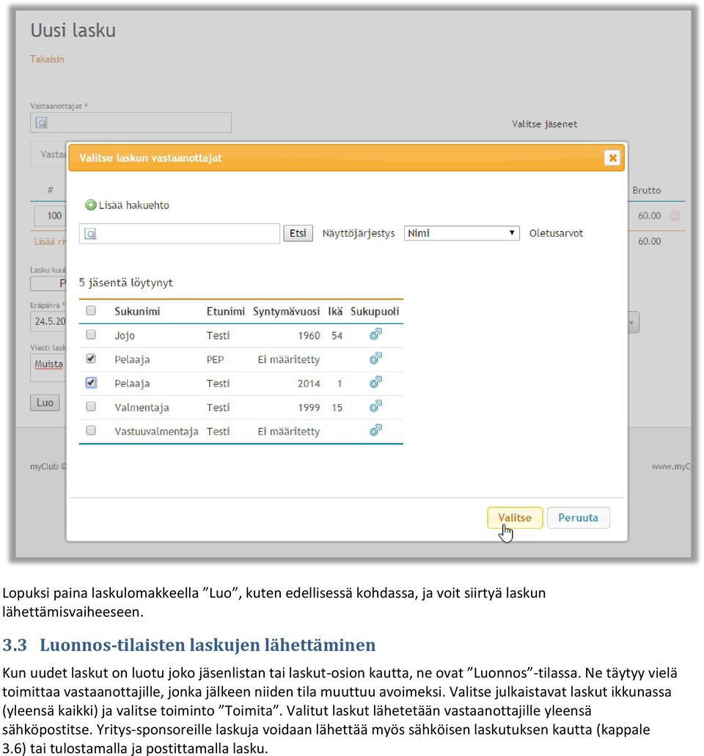Click the Takaisin link

coord(47,59)
